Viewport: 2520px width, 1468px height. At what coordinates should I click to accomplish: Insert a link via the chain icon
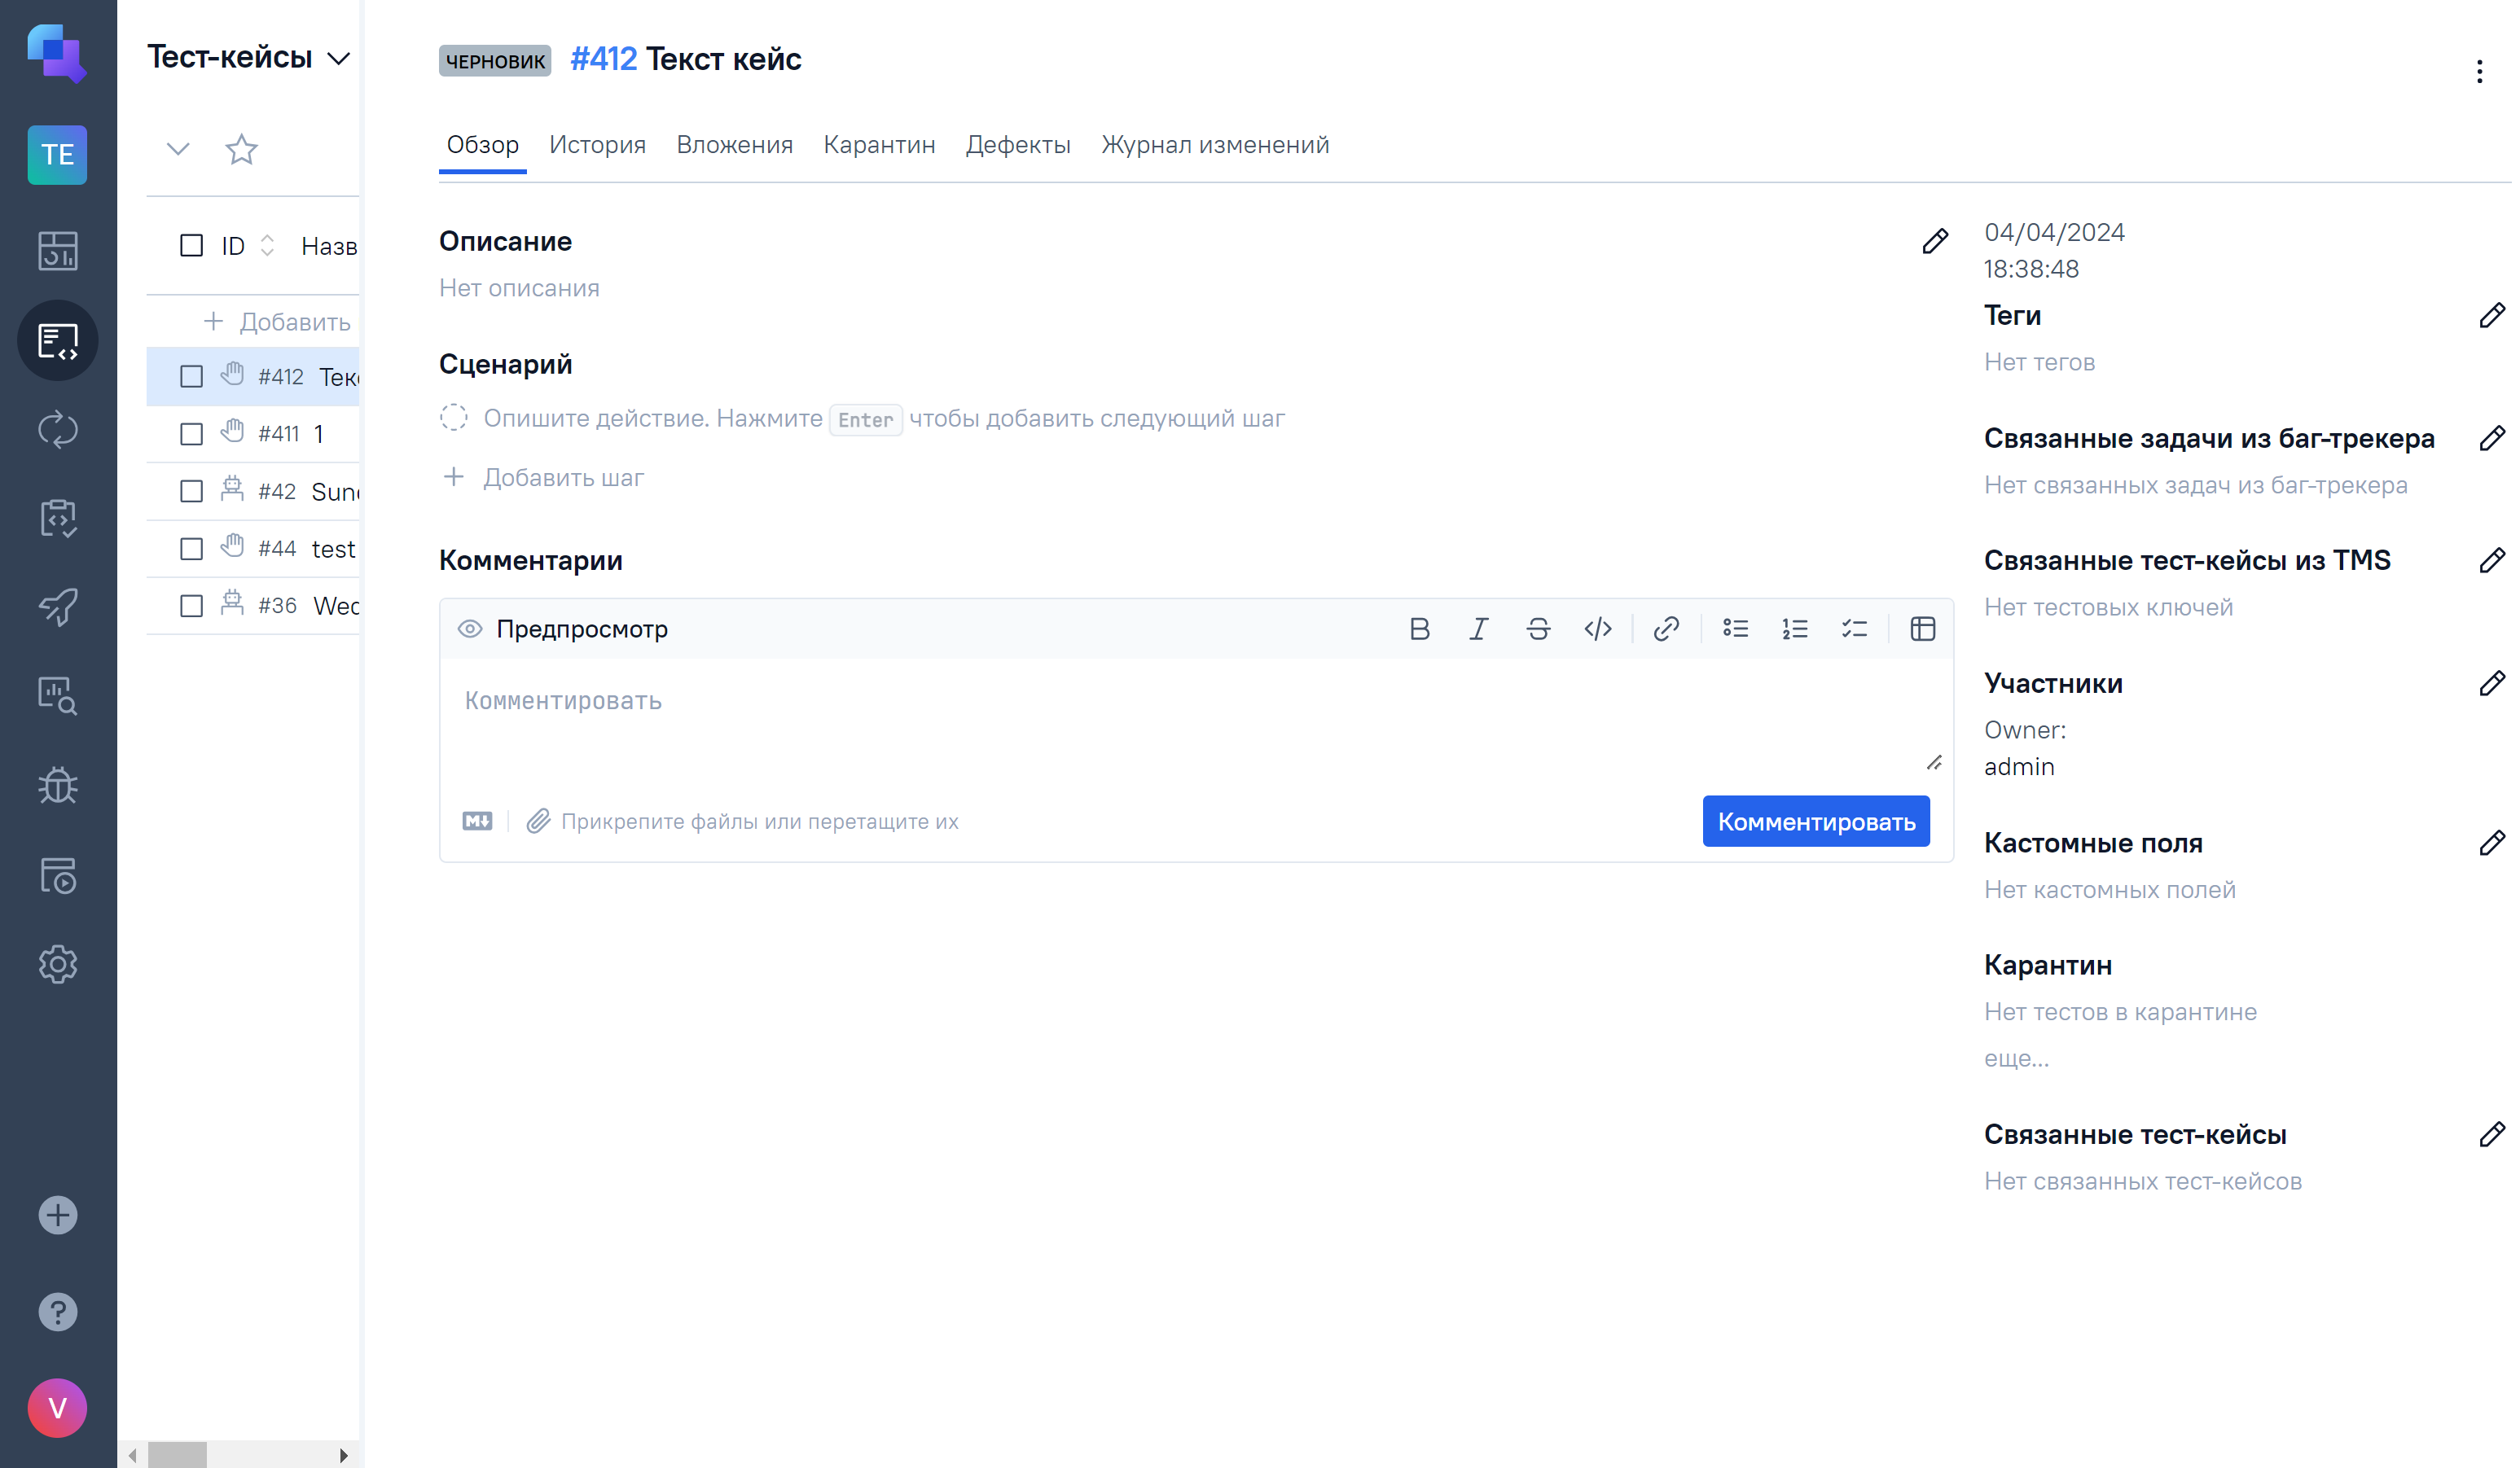coord(1665,629)
